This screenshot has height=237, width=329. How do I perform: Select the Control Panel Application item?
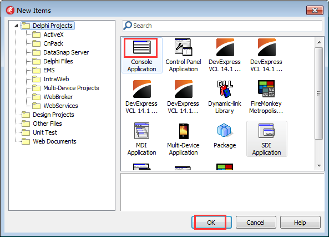[x=183, y=56]
